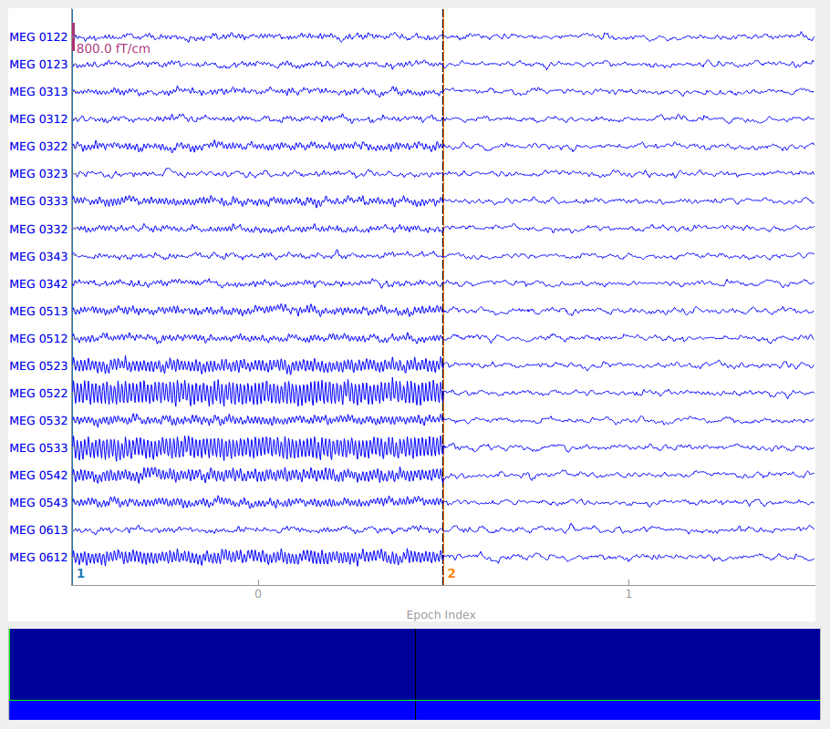Click the 800.0 fT/cm scale bar label
The image size is (830, 729).
[x=113, y=48]
